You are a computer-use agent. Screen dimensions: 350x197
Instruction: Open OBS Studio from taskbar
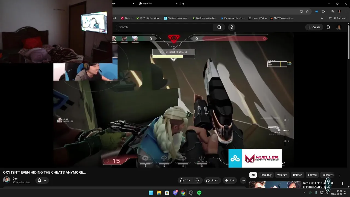coord(191,193)
